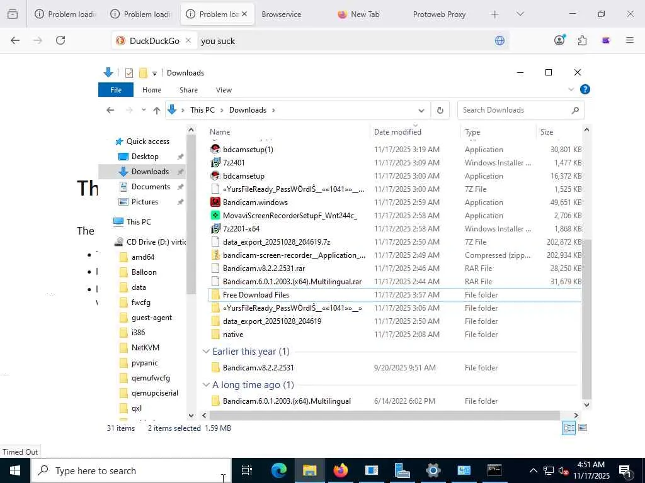Show hidden system tray icons
The image size is (645, 483).
click(x=533, y=470)
